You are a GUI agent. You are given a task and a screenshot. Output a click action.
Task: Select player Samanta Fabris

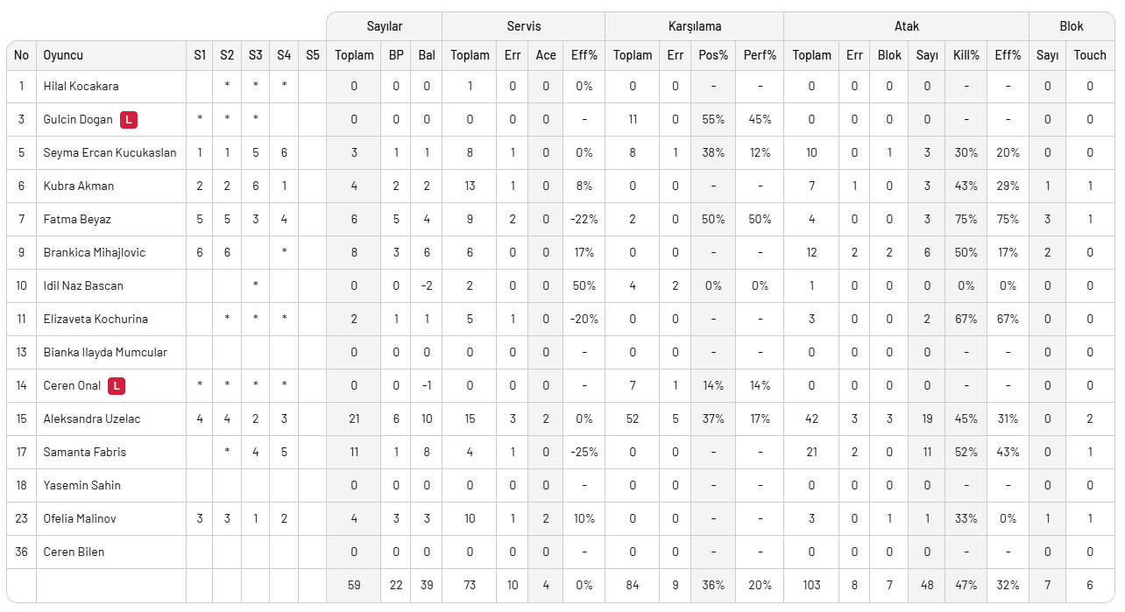click(x=85, y=453)
